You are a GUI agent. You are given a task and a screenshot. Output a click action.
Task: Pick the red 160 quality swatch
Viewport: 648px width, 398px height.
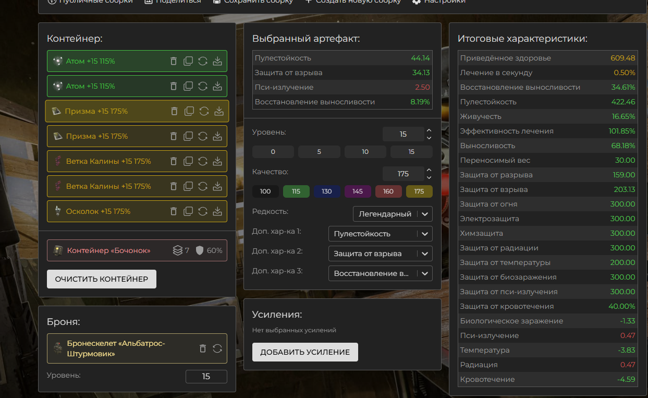(x=388, y=191)
